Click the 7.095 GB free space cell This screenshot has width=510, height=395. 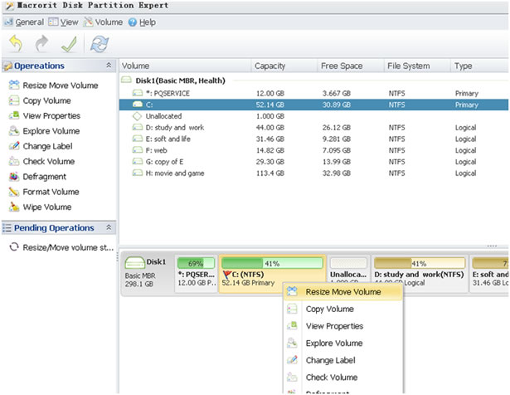point(337,150)
